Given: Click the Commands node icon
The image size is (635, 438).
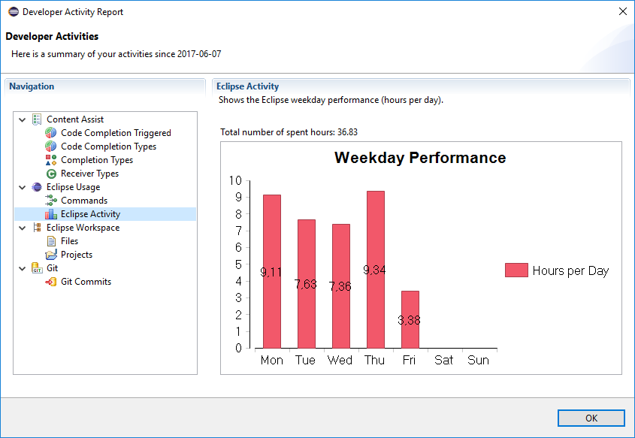Looking at the screenshot, I should [51, 201].
